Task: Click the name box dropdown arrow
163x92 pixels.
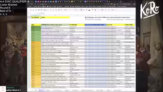Action: (35, 13)
